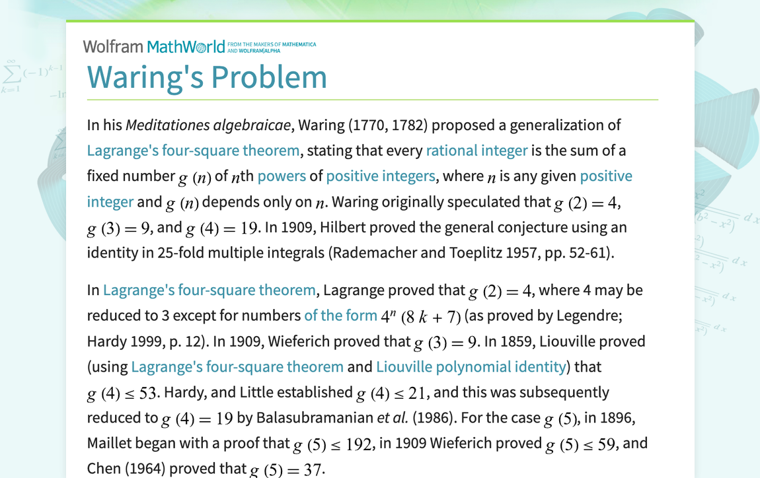Click the Waring's Problem page title
760x478 pixels.
coord(207,77)
